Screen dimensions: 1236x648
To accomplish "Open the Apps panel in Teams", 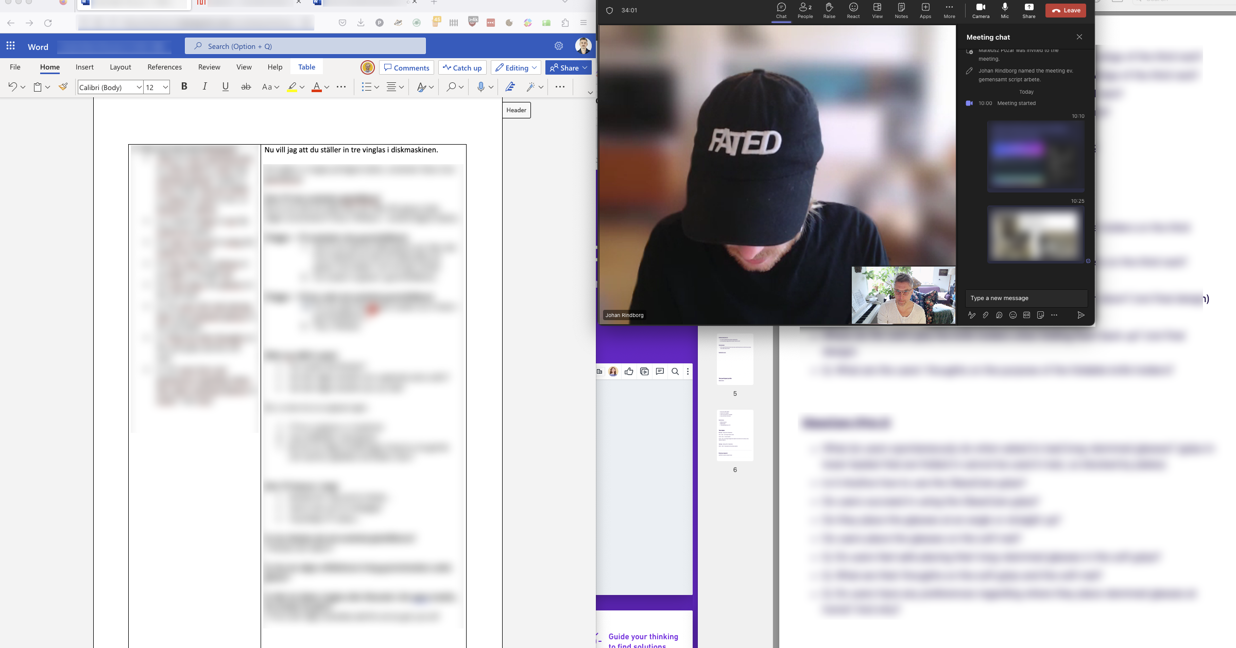I will 925,10.
